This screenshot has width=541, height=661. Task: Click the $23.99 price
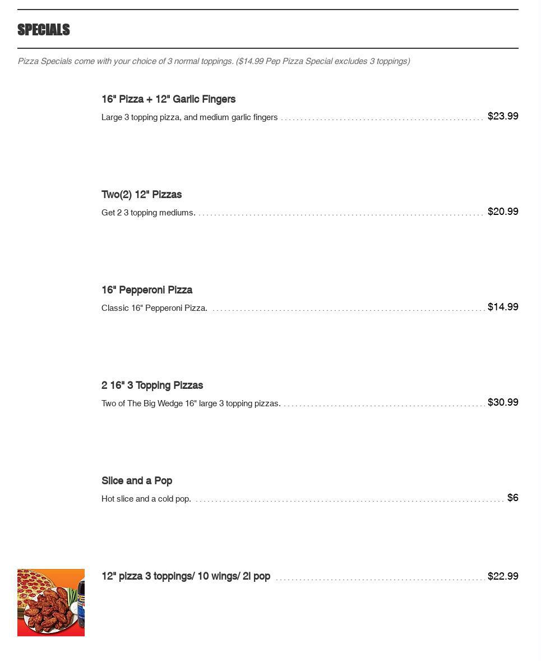tap(503, 116)
